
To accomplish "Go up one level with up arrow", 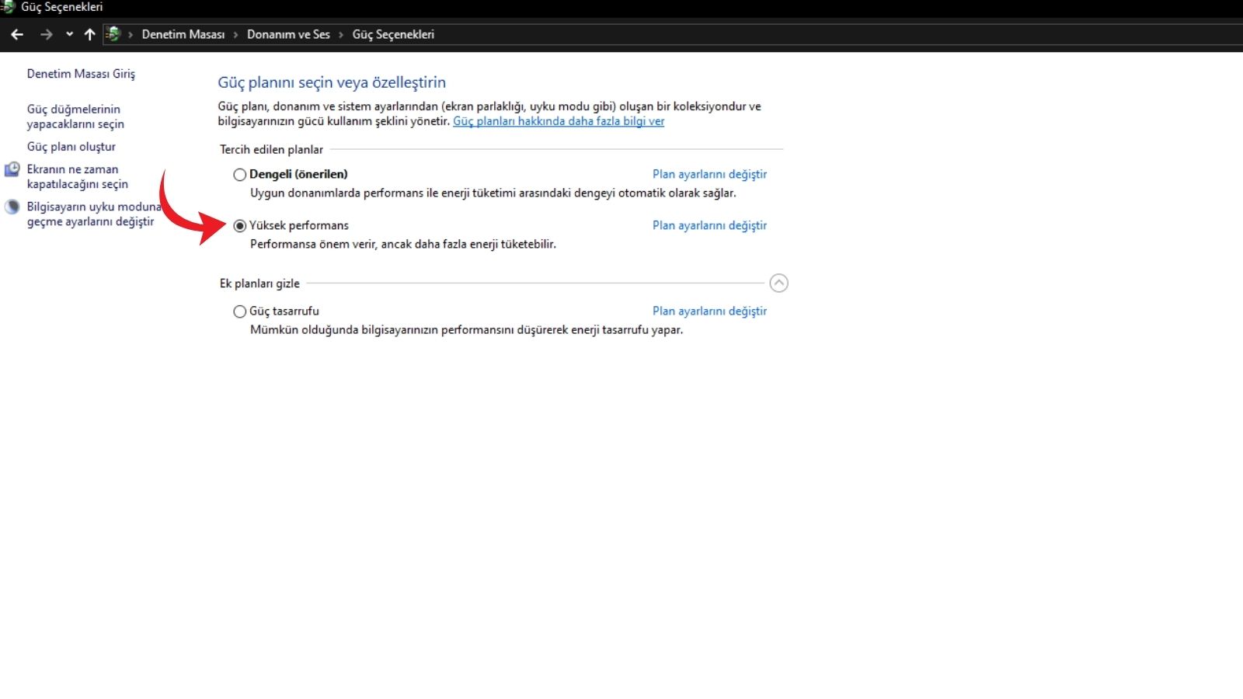I will [89, 34].
